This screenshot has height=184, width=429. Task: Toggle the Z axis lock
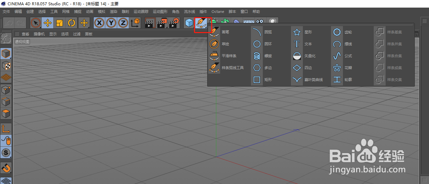(x=123, y=23)
